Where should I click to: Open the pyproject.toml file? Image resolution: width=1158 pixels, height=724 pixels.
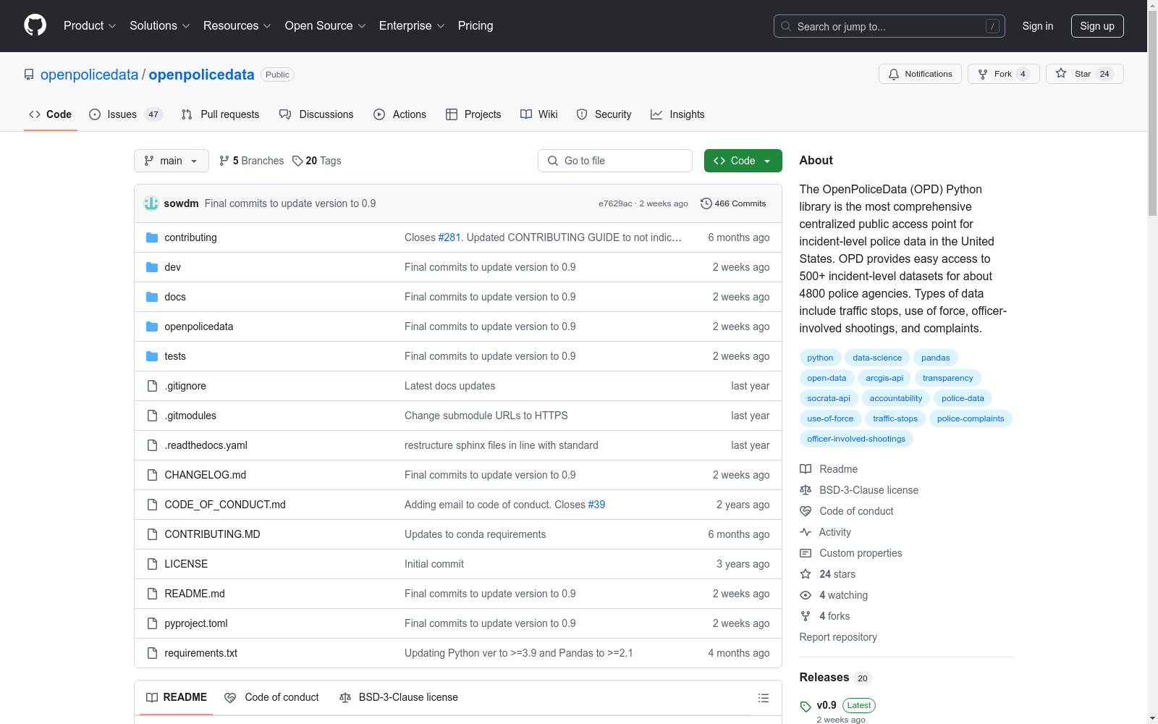(x=196, y=623)
